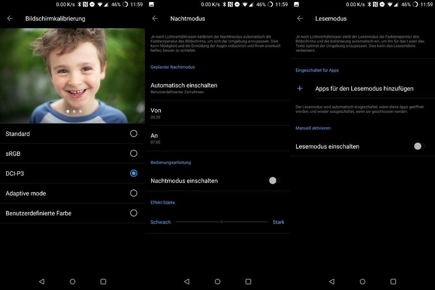The height and width of the screenshot is (290, 435).
Task: Tap Stark end of strength slider
Action: 278,222
